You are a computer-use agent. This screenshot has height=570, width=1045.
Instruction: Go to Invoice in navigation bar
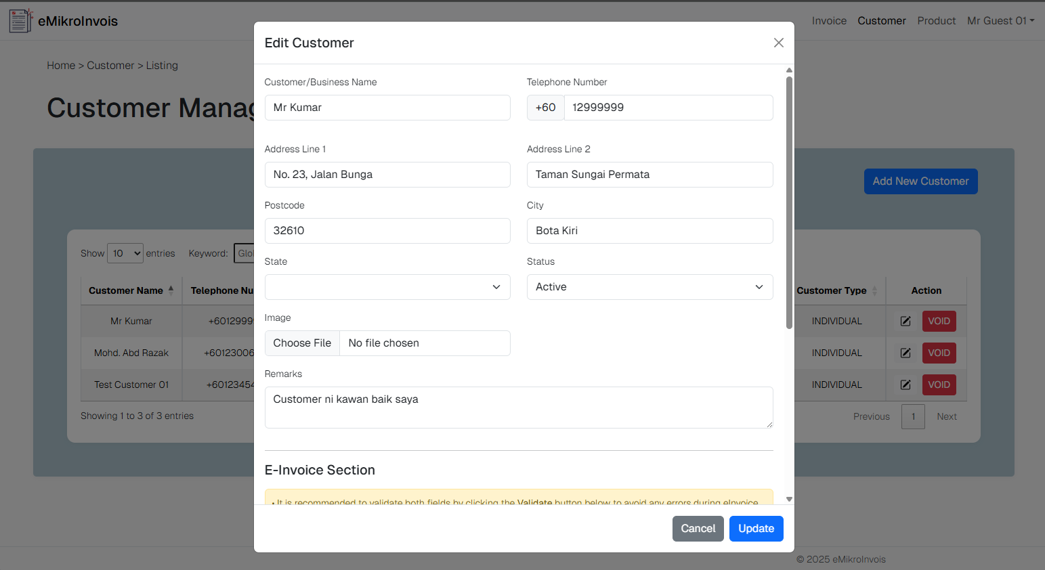coord(829,21)
